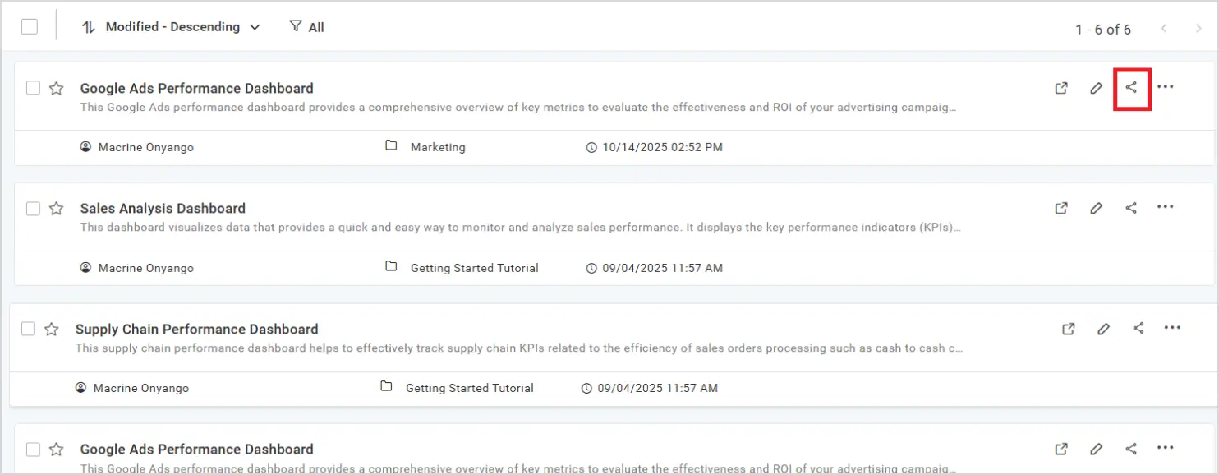
Task: Click the Supply Chain dashboard description text
Action: [x=519, y=348]
